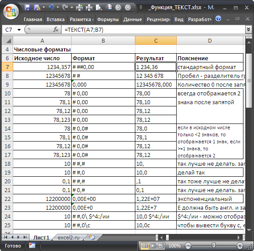Expand the formula bar
This screenshot has height=251, width=254.
tap(248, 29)
